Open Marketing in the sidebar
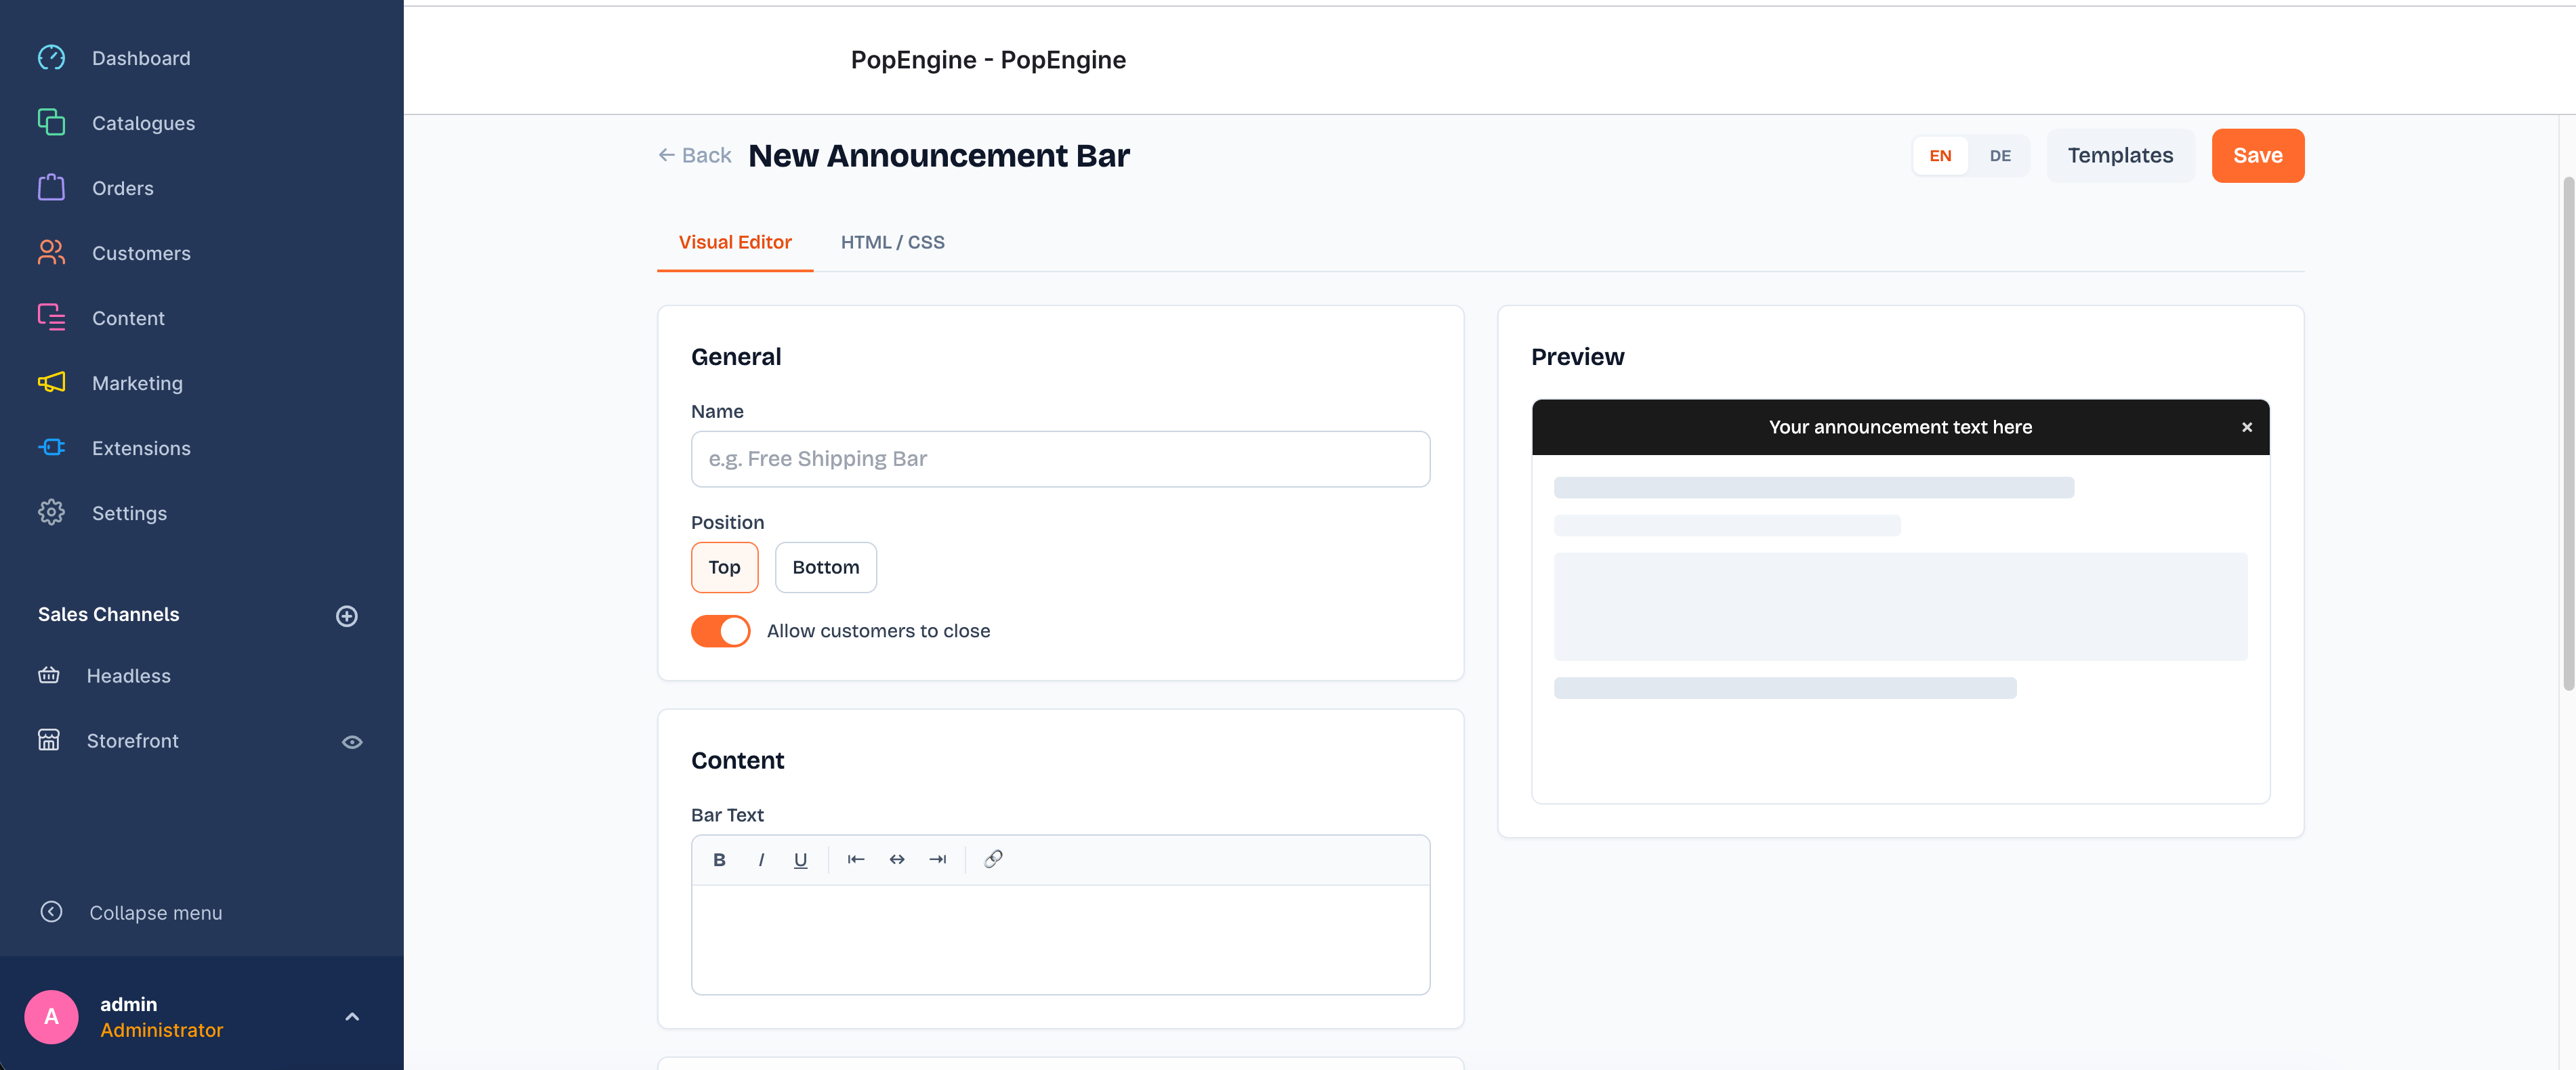 click(x=137, y=383)
